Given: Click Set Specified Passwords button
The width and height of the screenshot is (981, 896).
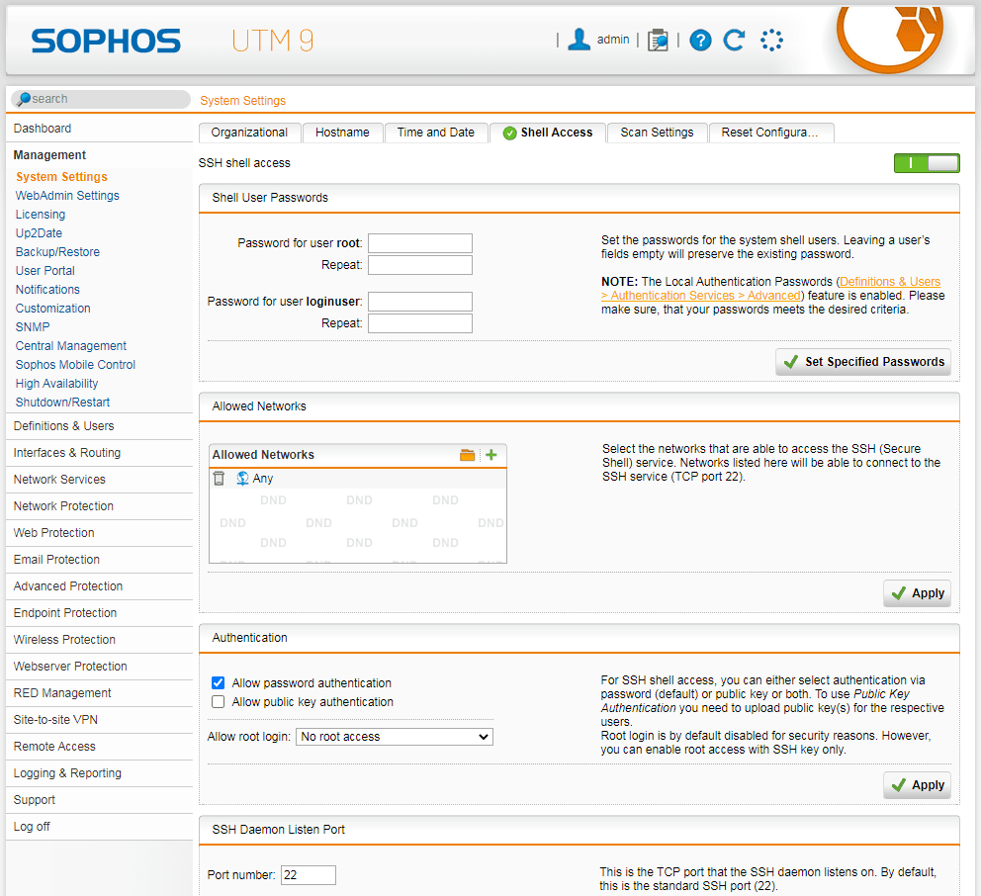Looking at the screenshot, I should (x=862, y=362).
